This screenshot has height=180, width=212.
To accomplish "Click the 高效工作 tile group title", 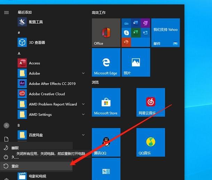I will click(99, 13).
